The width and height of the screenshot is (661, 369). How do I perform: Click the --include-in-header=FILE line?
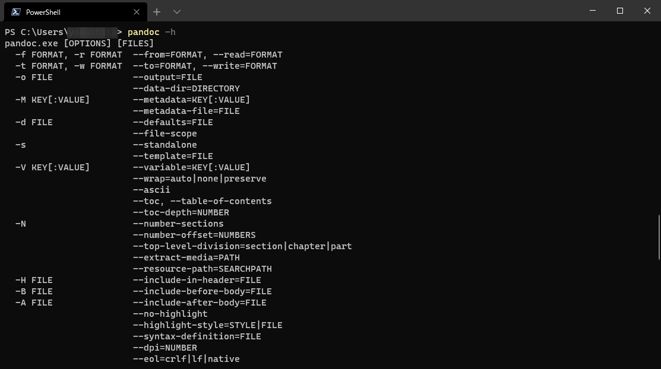[197, 280]
